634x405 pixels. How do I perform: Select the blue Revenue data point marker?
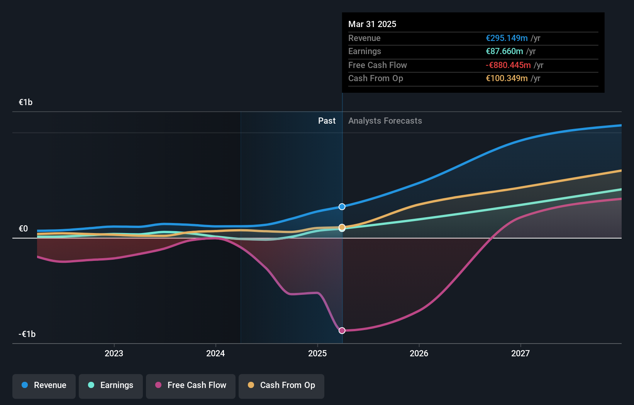point(341,206)
